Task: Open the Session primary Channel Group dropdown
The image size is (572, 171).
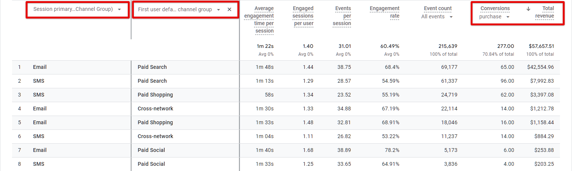Action: (119, 9)
